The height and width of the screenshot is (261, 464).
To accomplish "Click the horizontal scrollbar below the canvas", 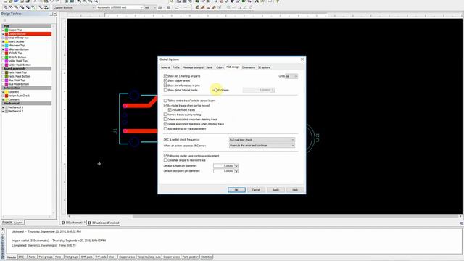I will coord(265,216).
